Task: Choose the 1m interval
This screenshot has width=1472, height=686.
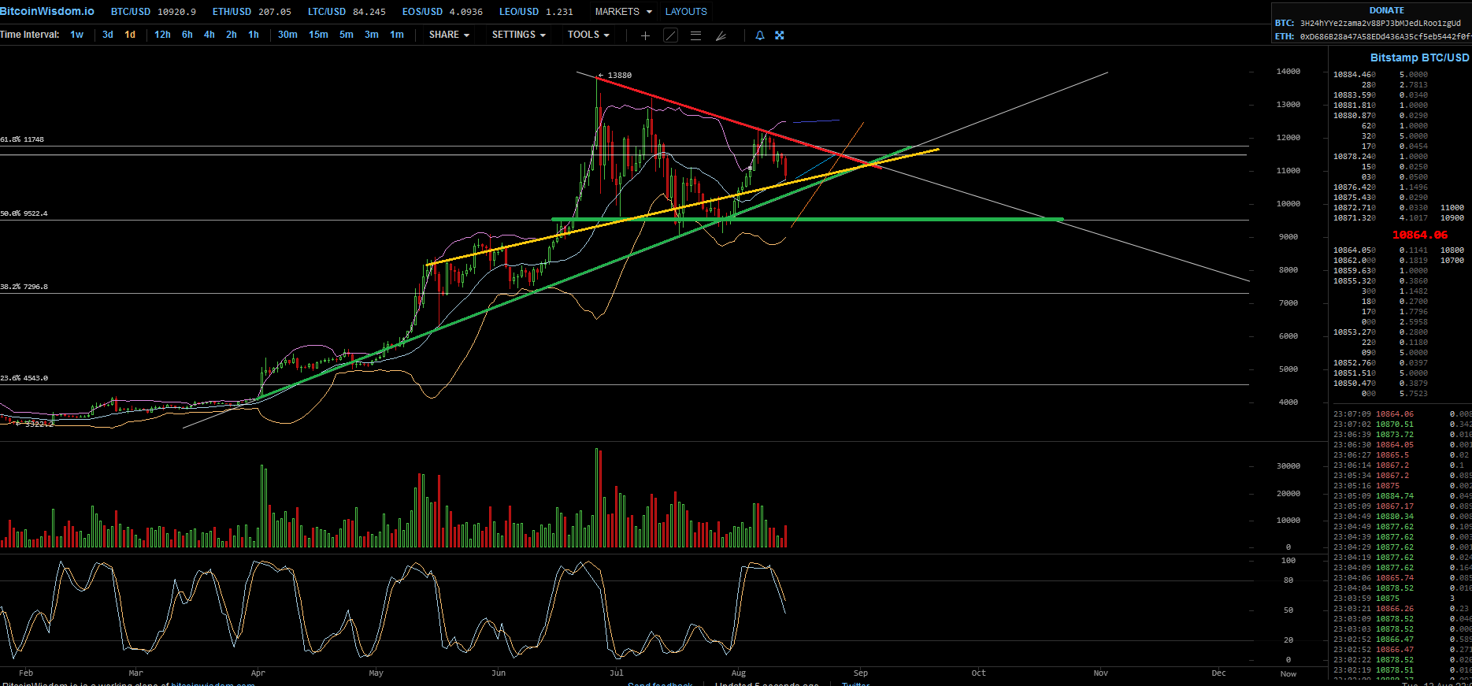Action: coord(397,35)
